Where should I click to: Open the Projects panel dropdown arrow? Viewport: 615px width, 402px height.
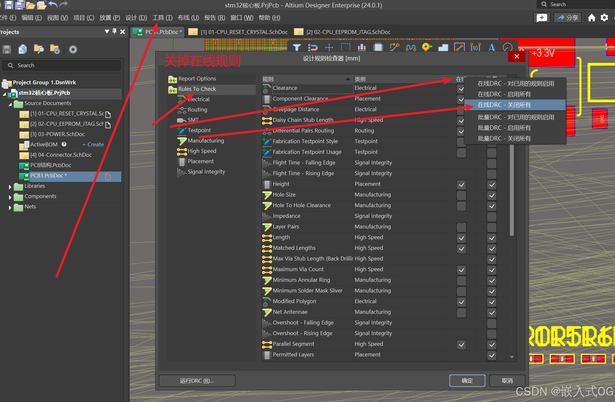click(107, 31)
